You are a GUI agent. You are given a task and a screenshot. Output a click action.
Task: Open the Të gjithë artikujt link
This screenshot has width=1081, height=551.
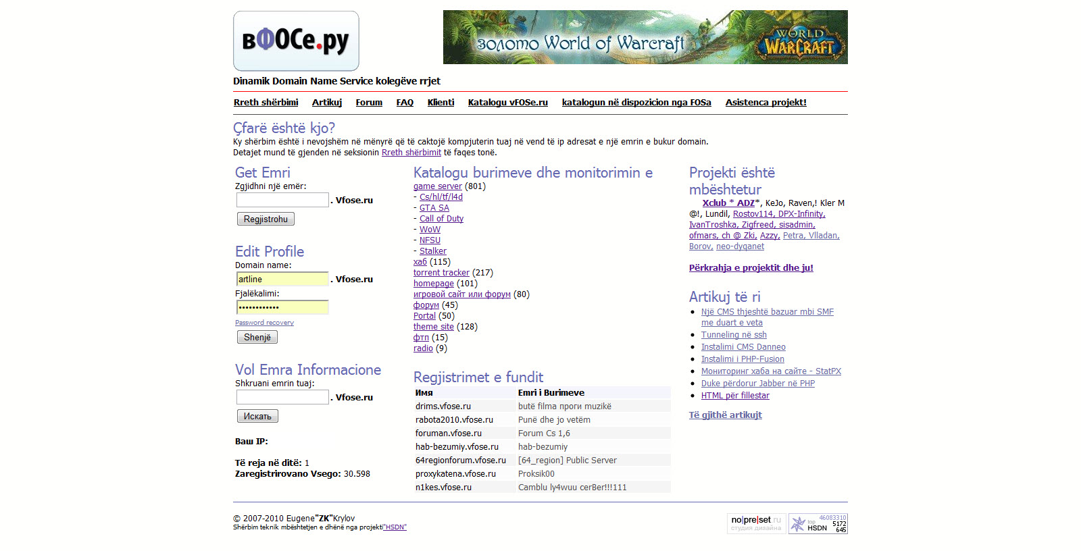[x=725, y=415]
